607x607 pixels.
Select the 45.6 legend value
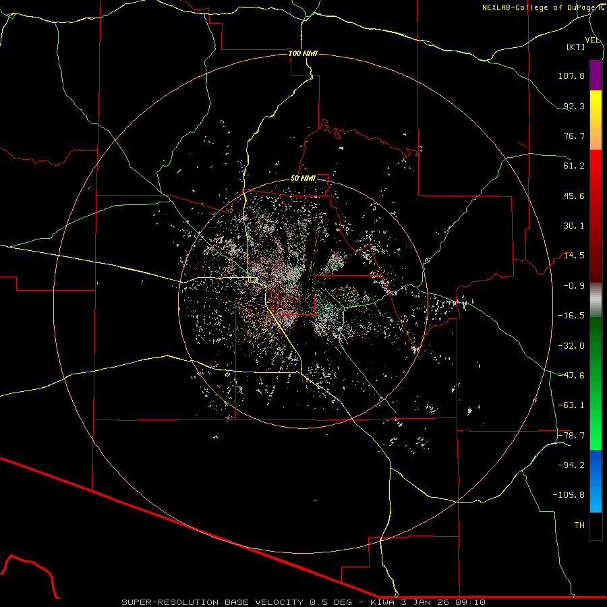(574, 196)
